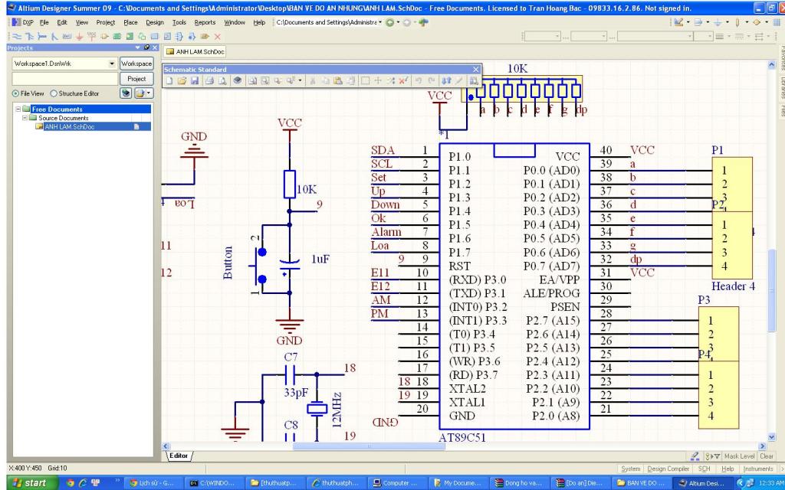Open the Place menu
The width and height of the screenshot is (785, 490).
[x=130, y=22]
